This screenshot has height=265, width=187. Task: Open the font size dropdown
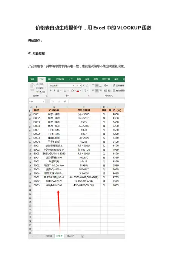tap(80, 86)
